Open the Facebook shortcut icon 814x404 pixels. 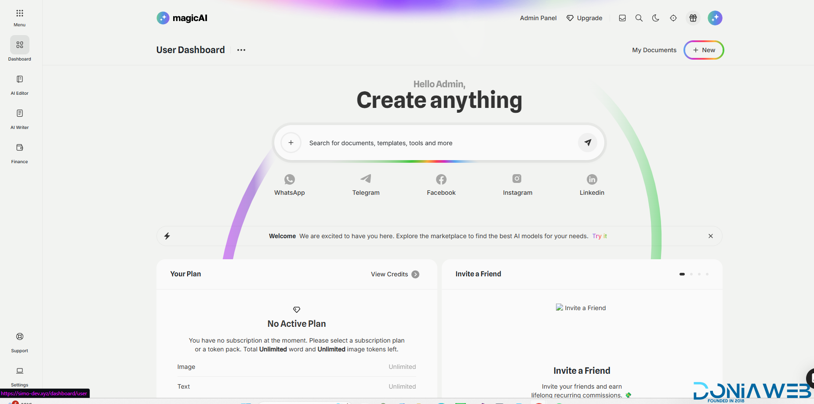tap(441, 179)
